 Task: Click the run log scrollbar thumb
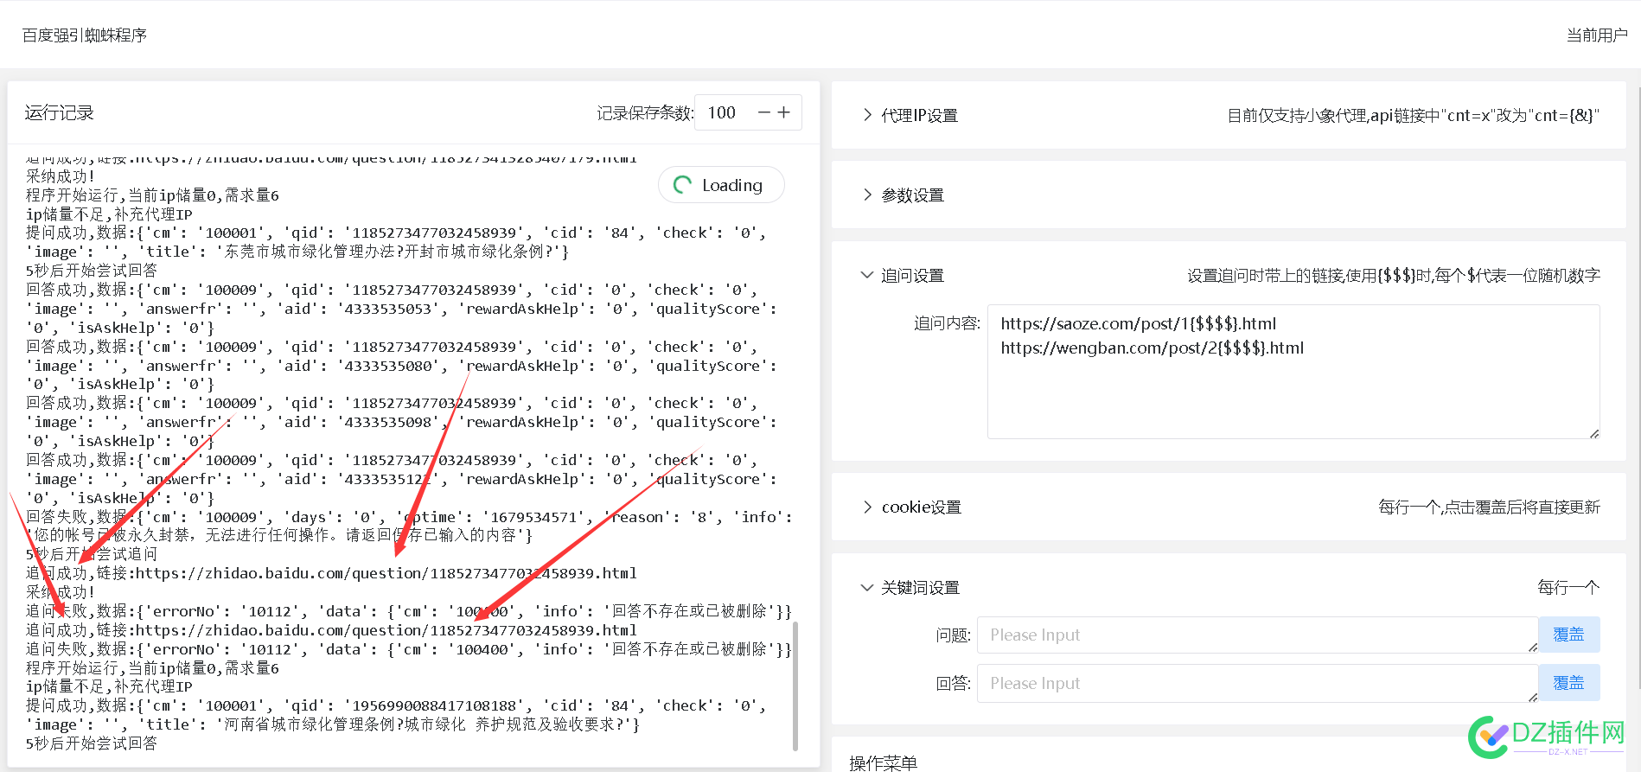point(795,686)
